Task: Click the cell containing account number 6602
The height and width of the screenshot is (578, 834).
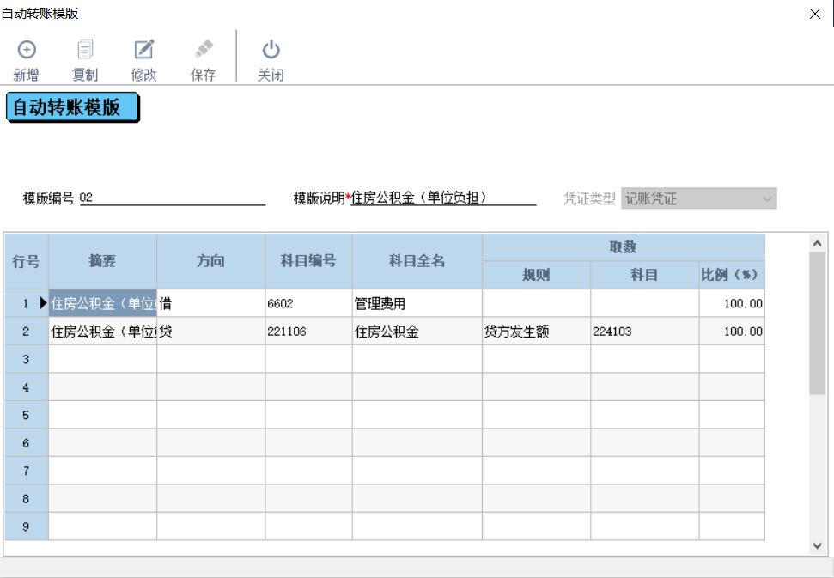Action: pos(308,304)
